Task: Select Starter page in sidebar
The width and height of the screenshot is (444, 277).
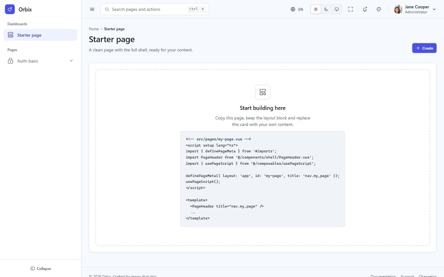Action: (41, 35)
